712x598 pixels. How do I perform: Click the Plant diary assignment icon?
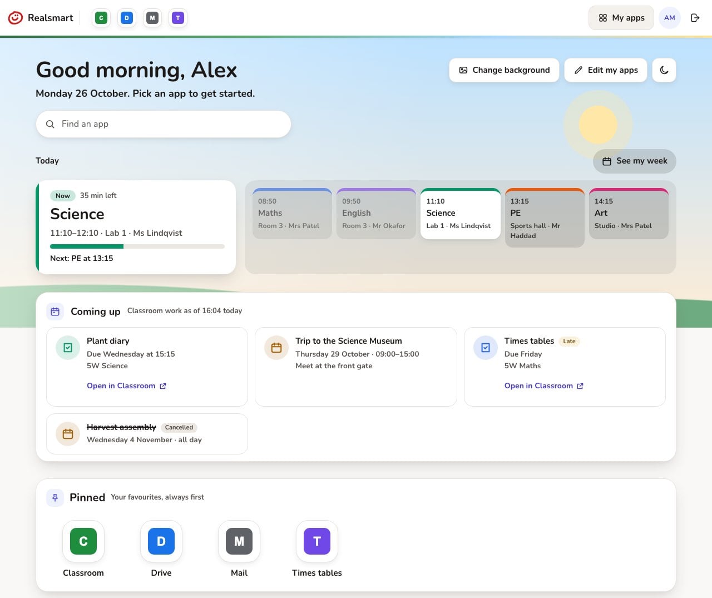(x=68, y=348)
